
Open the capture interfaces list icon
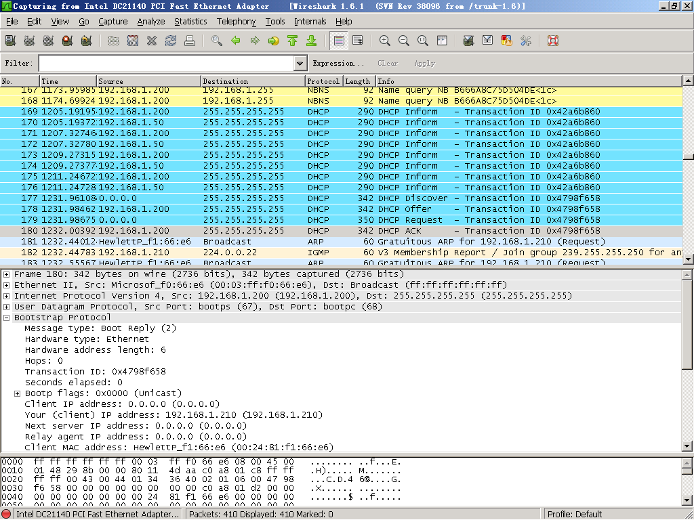click(x=10, y=41)
